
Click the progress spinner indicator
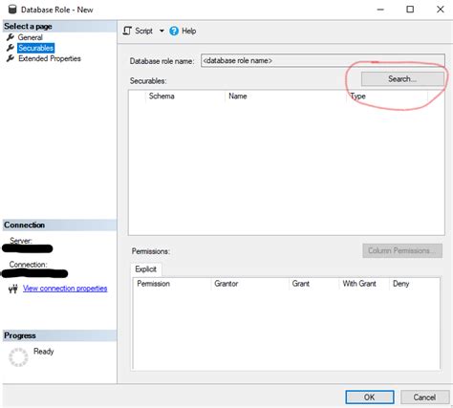18,357
